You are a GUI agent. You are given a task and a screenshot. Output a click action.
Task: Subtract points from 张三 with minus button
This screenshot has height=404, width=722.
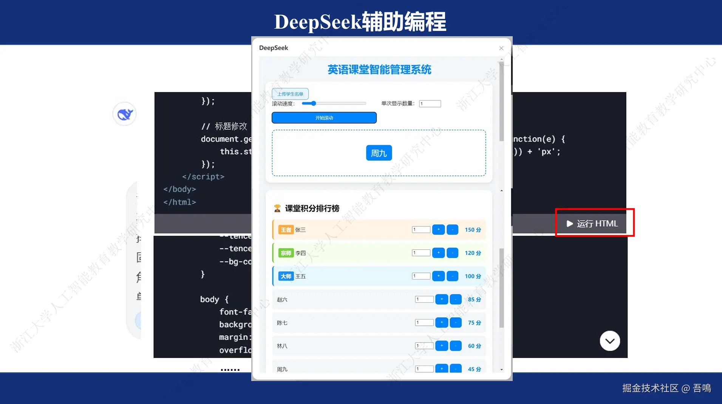(452, 230)
